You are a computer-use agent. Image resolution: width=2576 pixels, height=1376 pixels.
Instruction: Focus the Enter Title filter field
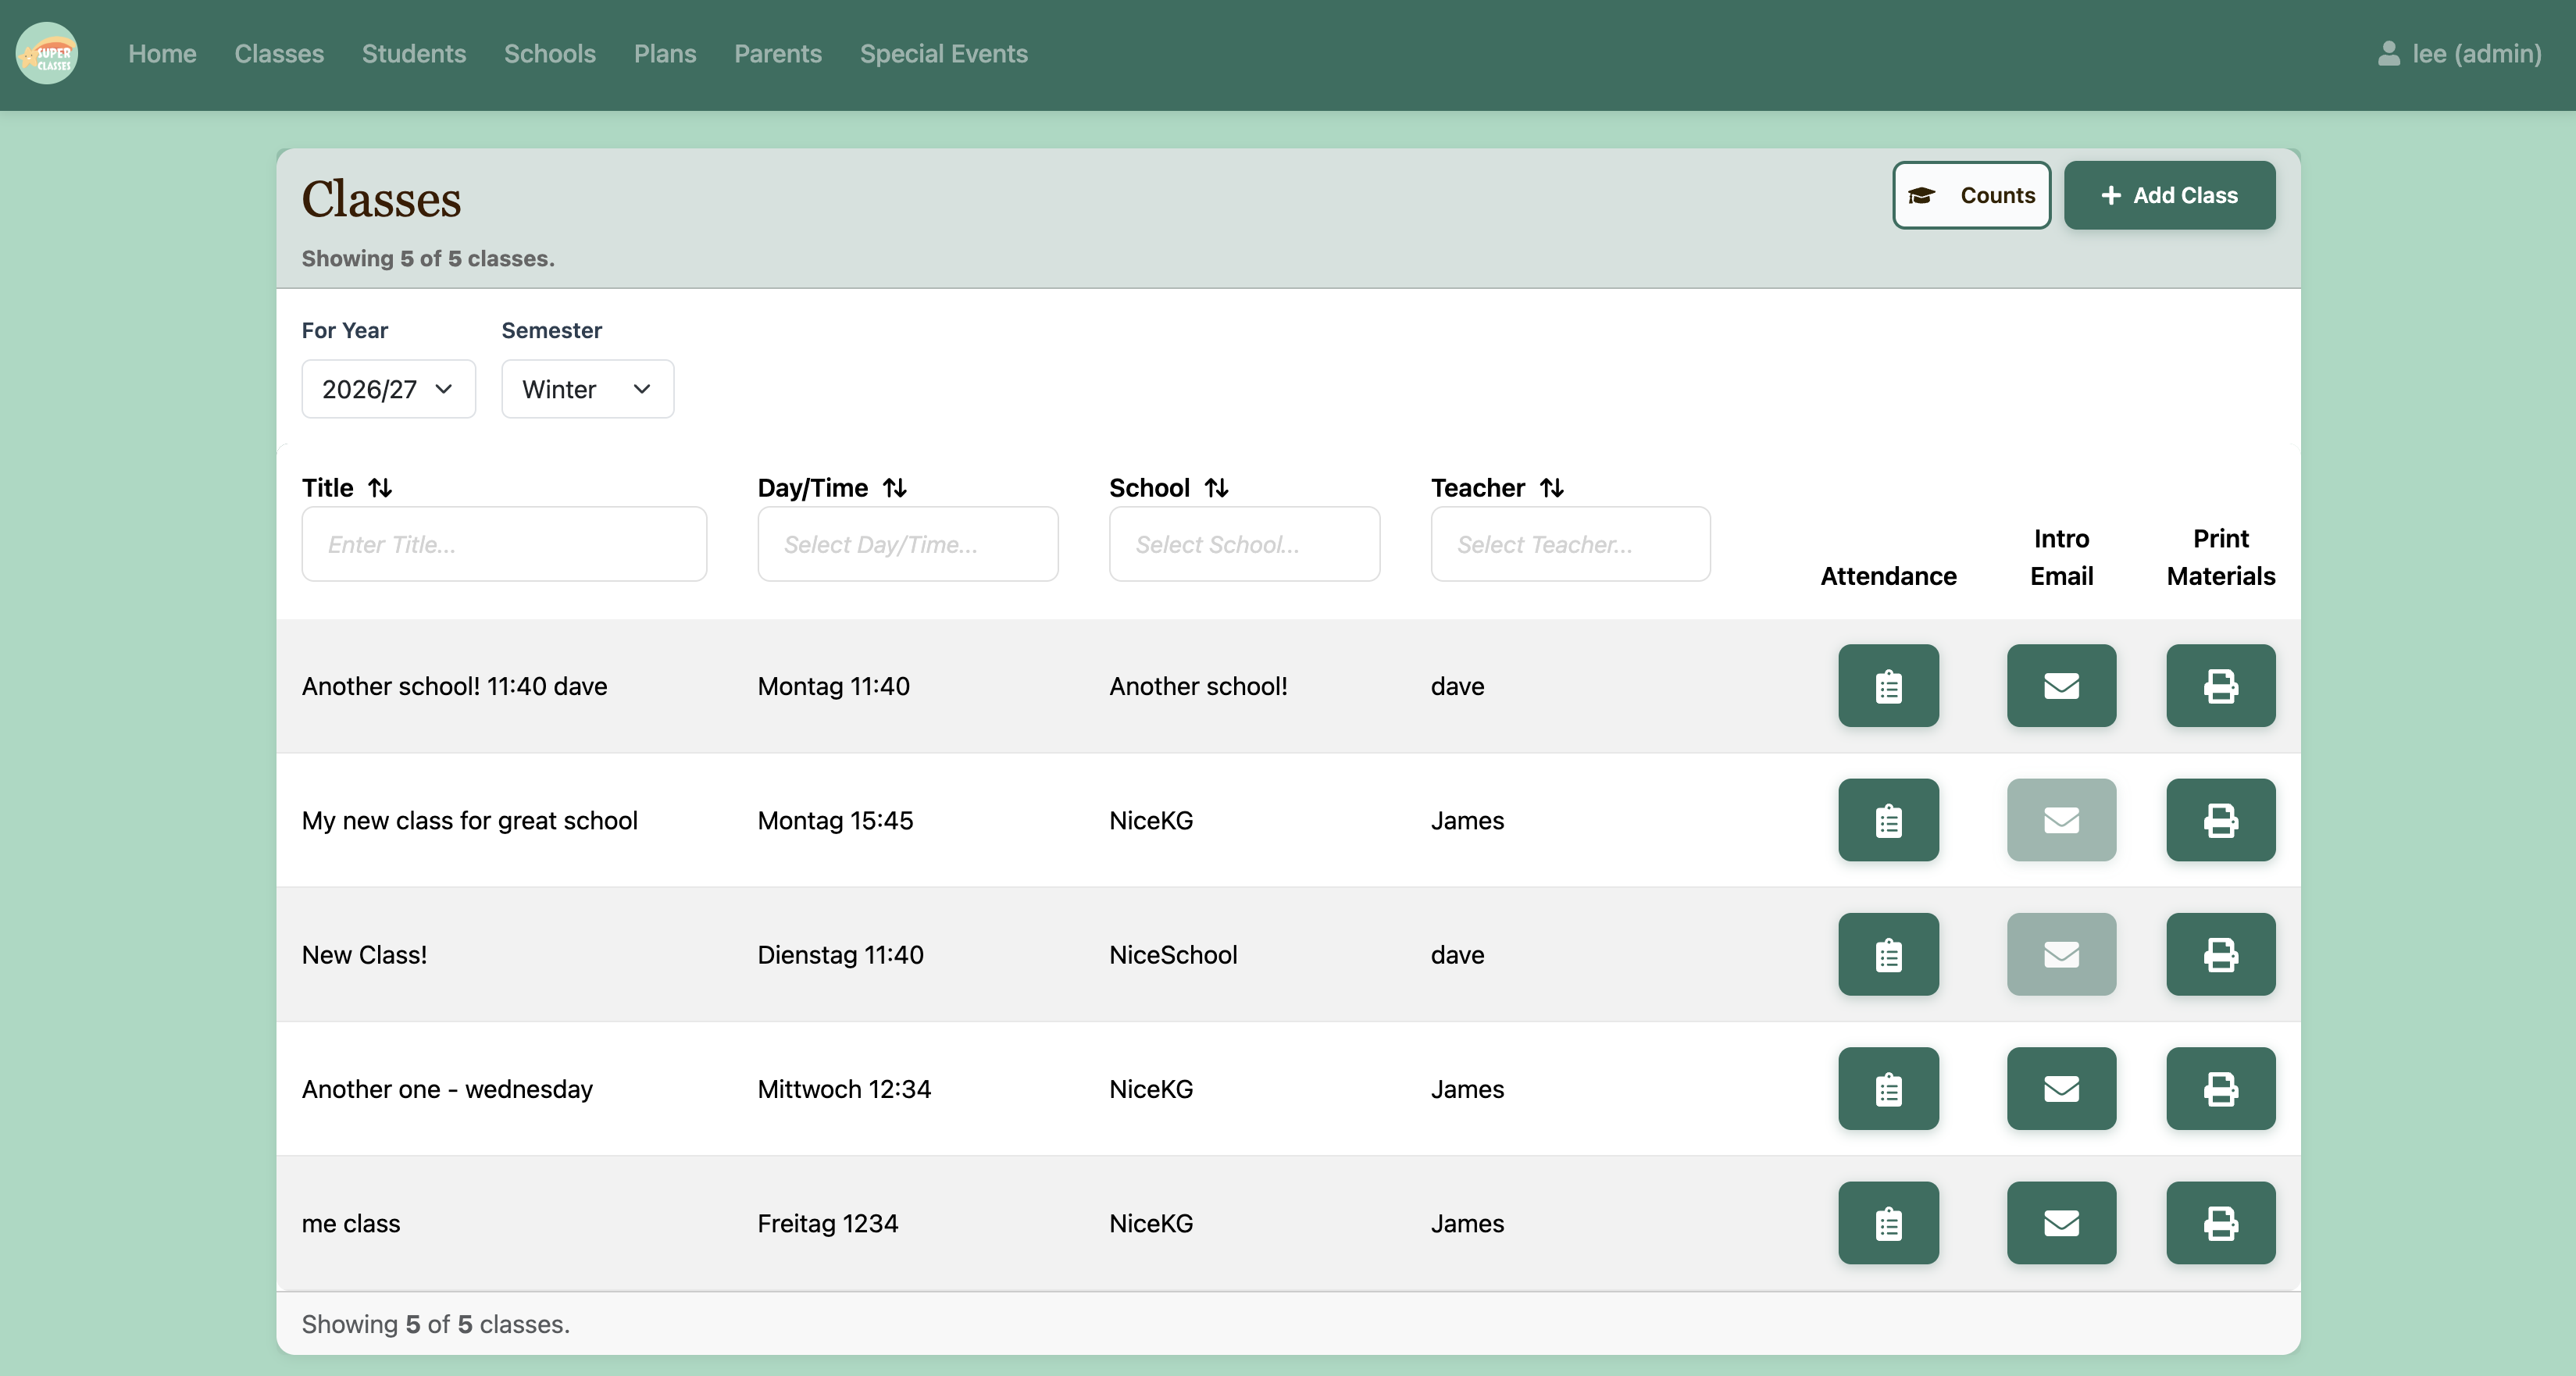[x=504, y=544]
